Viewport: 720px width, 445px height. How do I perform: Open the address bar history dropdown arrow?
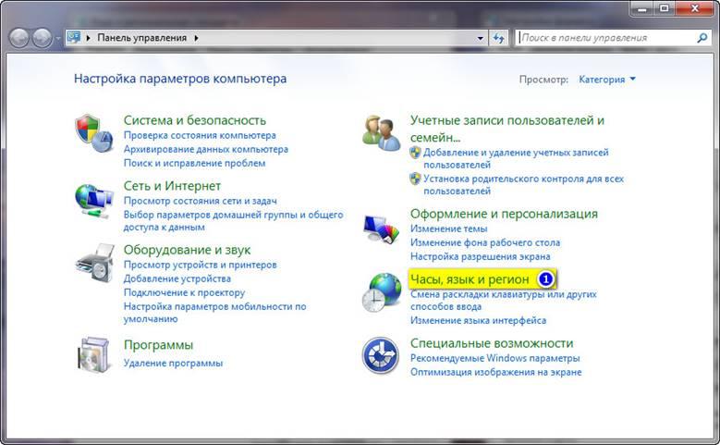(480, 38)
